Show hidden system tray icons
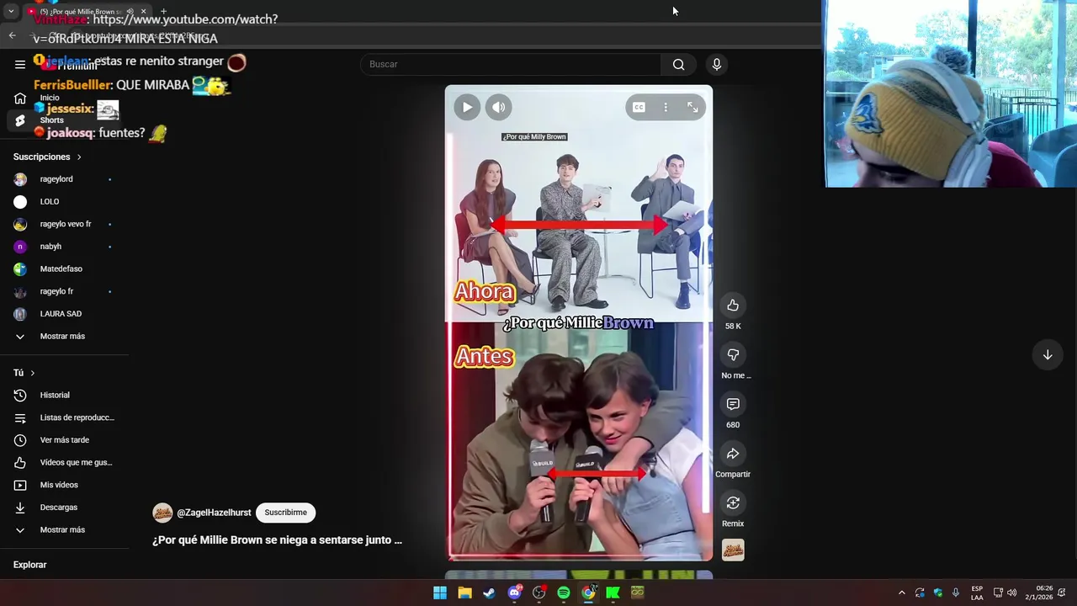Screen dimensions: 1077x606 tap(901, 593)
